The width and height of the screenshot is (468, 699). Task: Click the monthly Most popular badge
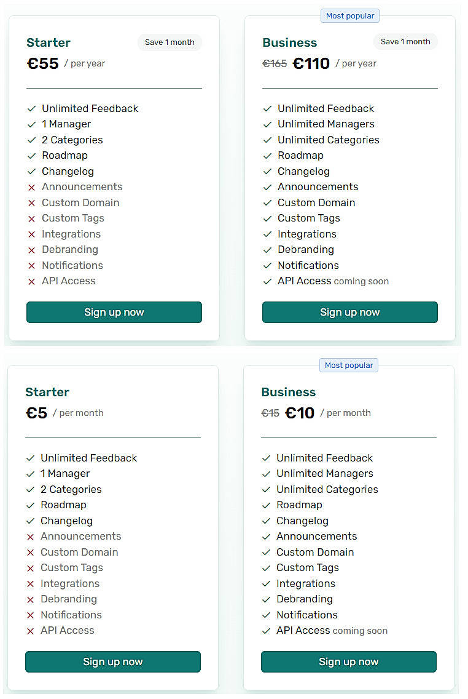(x=348, y=365)
